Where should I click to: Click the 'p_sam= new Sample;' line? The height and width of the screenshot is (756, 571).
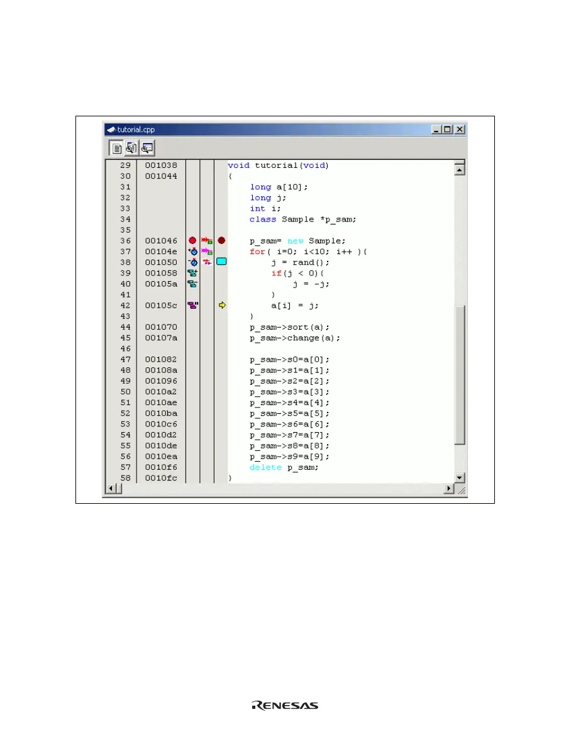297,241
